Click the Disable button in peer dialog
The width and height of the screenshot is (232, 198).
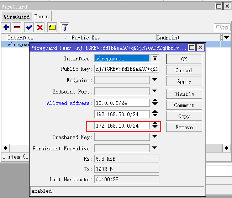(x=184, y=94)
